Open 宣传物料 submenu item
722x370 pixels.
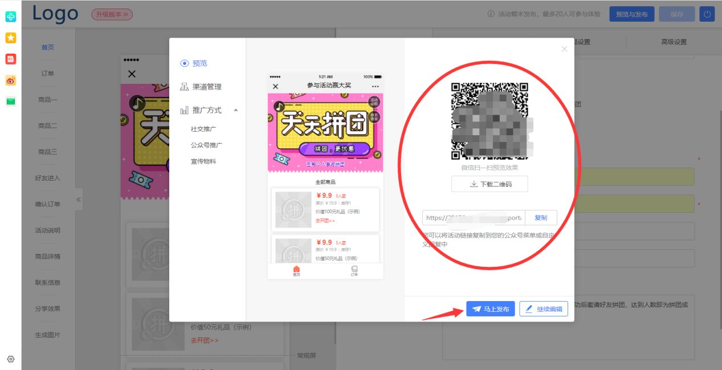[x=203, y=161]
